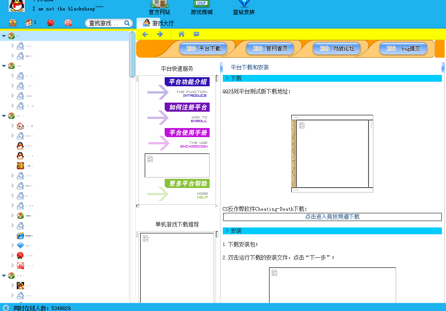Select the blue diamond entry in the tree
The image size is (446, 311).
[20, 245]
